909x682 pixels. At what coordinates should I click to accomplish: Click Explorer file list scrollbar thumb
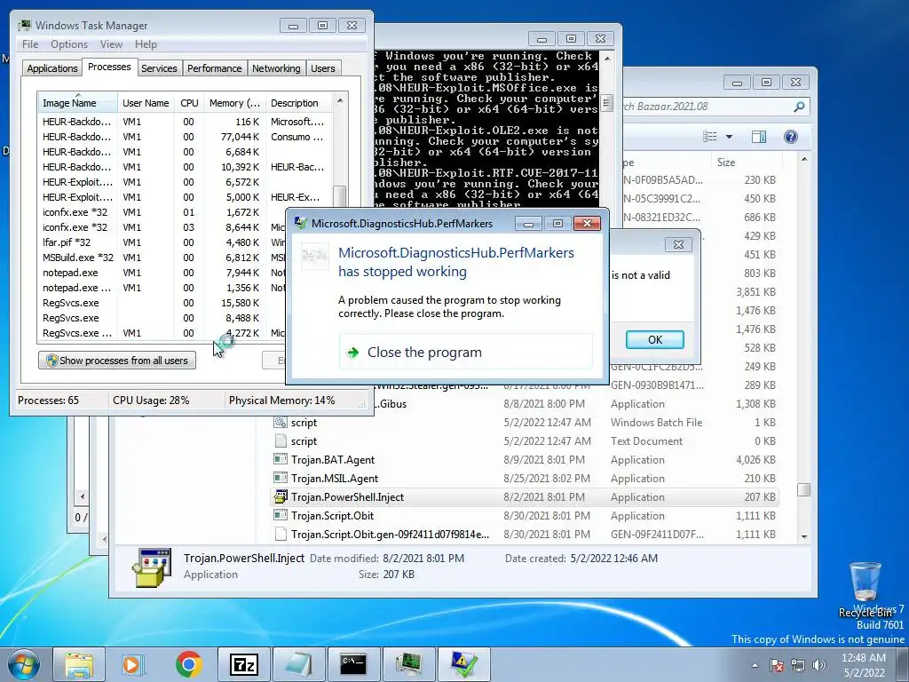tap(804, 490)
